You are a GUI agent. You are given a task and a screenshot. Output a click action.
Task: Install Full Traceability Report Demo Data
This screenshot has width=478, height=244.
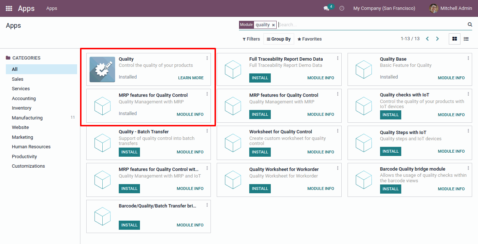pyautogui.click(x=260, y=78)
